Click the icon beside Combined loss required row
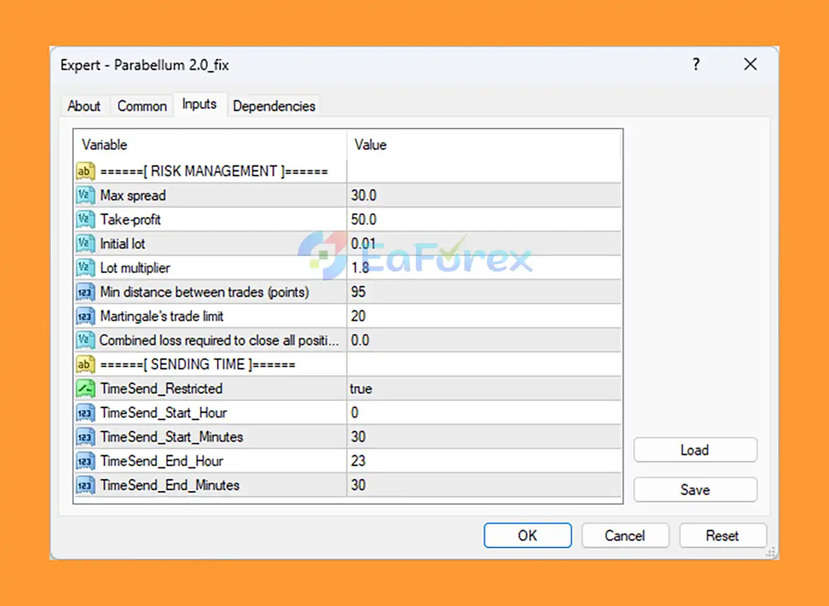 85,340
